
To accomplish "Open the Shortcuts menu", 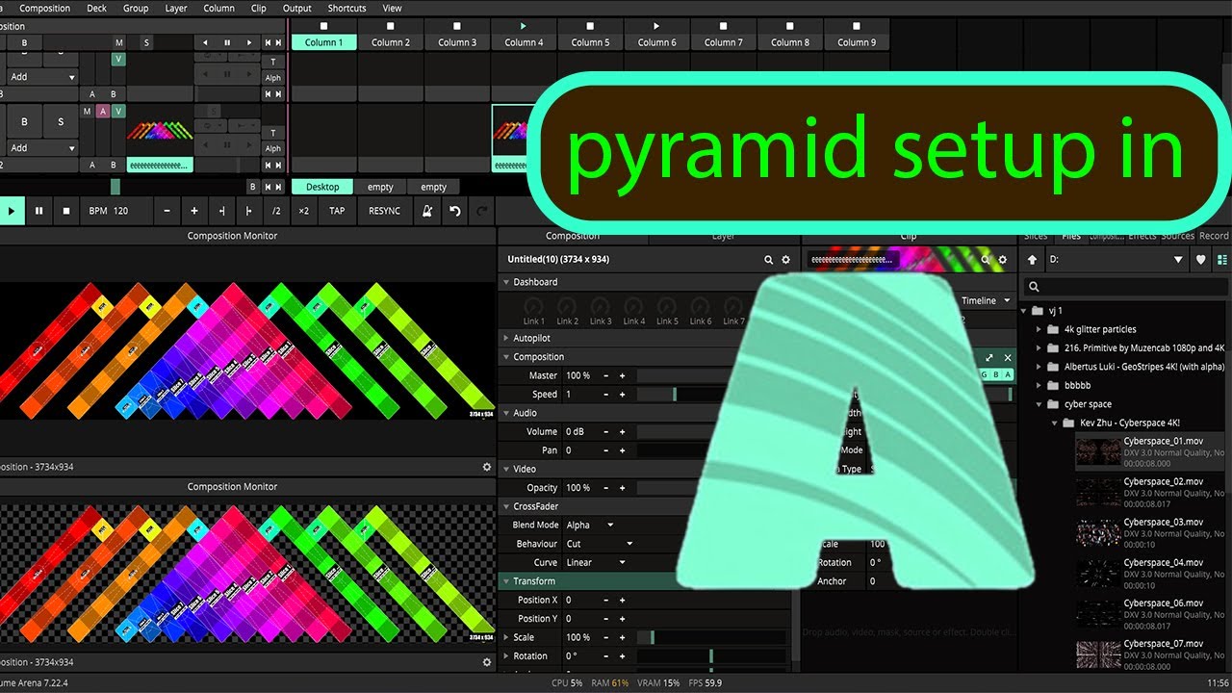I will point(346,8).
